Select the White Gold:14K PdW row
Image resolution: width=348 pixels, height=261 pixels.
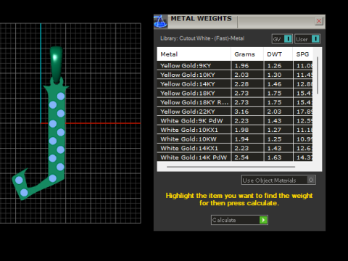coord(235,157)
